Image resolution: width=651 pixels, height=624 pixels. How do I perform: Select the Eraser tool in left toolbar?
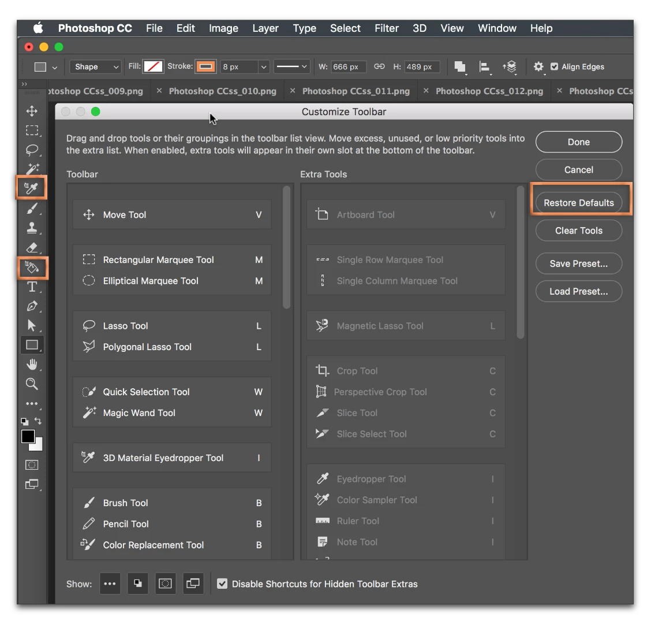pos(32,248)
